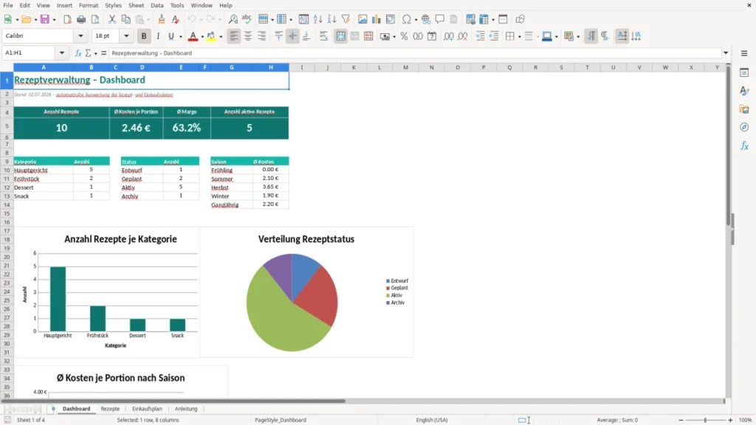This screenshot has width=756, height=425.
Task: Click the zoom slider handle
Action: pyautogui.click(x=705, y=420)
